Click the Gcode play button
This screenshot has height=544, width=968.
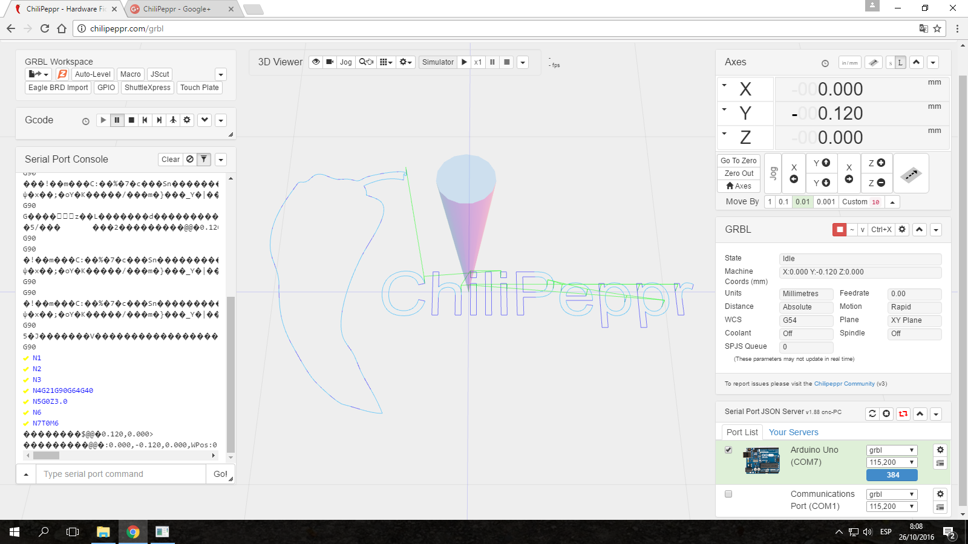(x=103, y=120)
